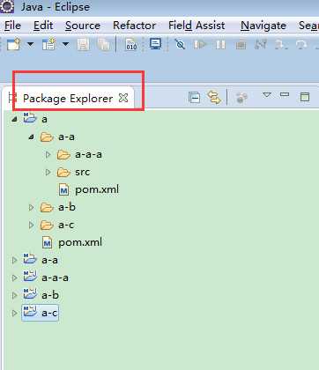Expand the src folder
This screenshot has width=319, height=370.
click(x=48, y=172)
